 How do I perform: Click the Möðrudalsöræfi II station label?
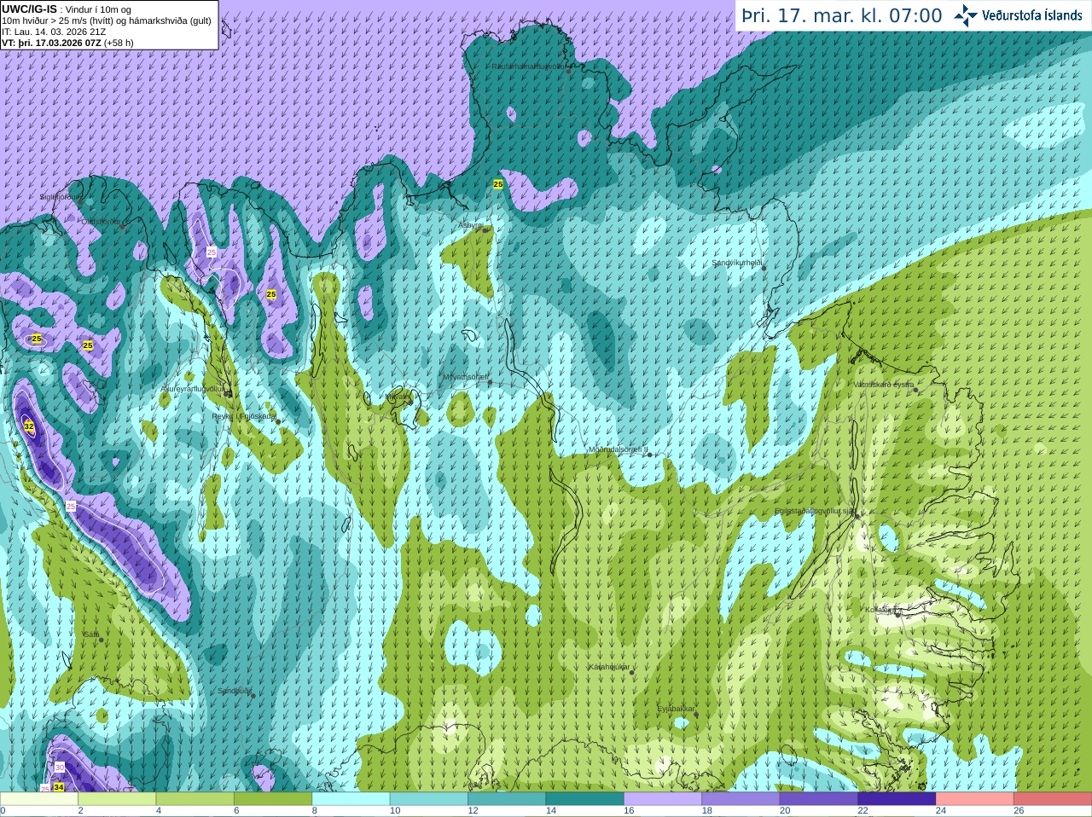[x=618, y=449]
